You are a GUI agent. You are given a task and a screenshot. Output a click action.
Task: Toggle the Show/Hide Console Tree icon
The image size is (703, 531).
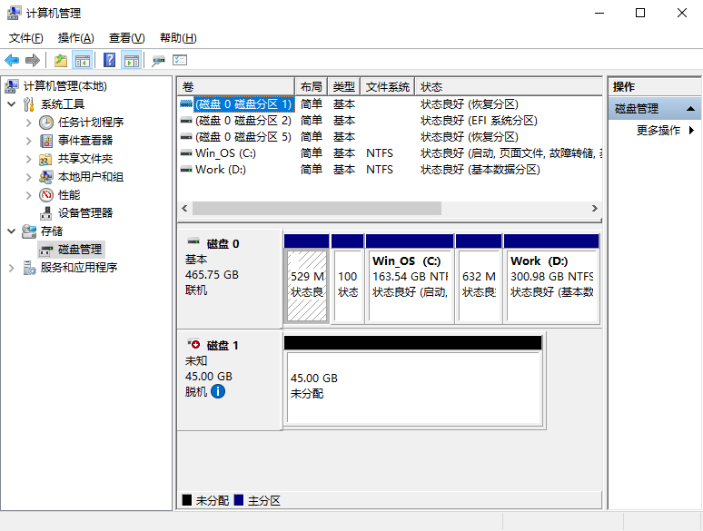(83, 61)
